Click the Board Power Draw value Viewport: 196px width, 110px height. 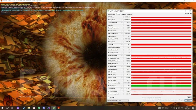point(127,55)
